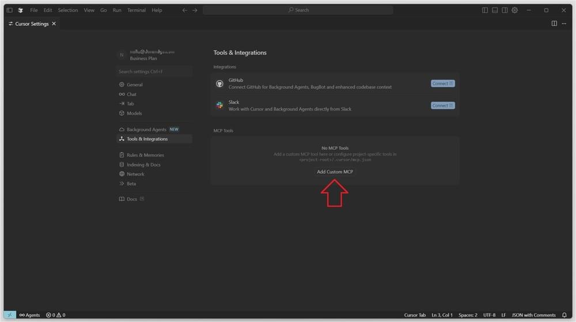Viewport: 576px width, 322px height.
Task: Click the navigate back arrow
Action: click(184, 10)
